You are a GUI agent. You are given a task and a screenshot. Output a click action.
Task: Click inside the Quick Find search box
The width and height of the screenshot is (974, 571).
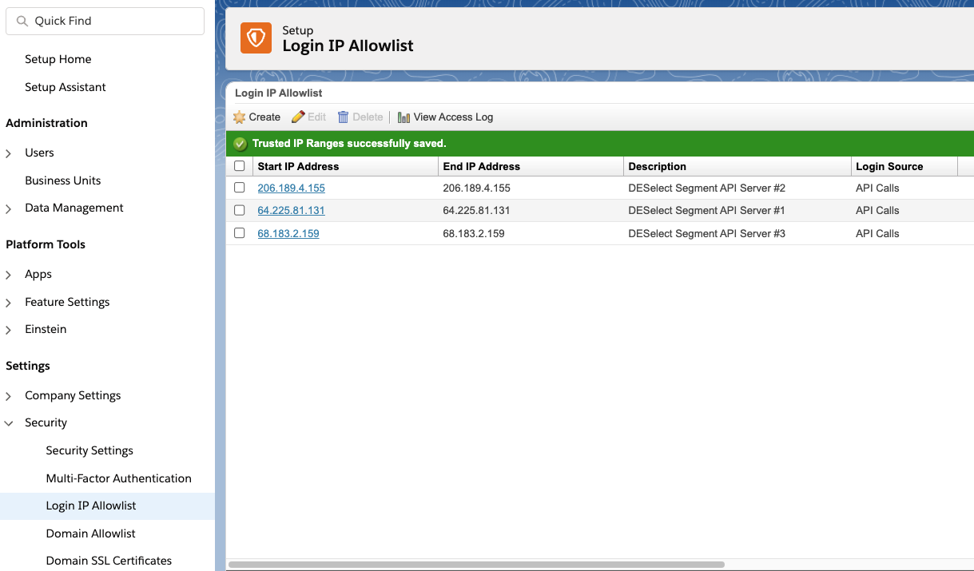(104, 21)
